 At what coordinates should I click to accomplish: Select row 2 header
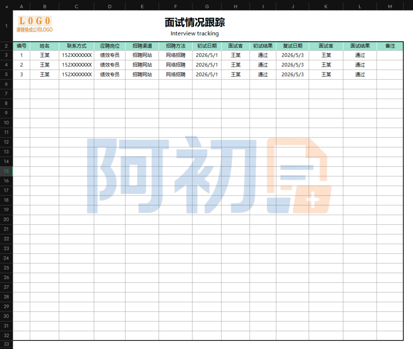click(6, 46)
